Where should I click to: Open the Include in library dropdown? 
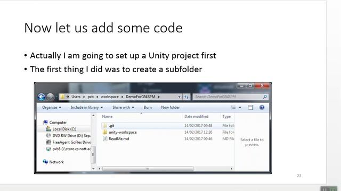(x=87, y=107)
